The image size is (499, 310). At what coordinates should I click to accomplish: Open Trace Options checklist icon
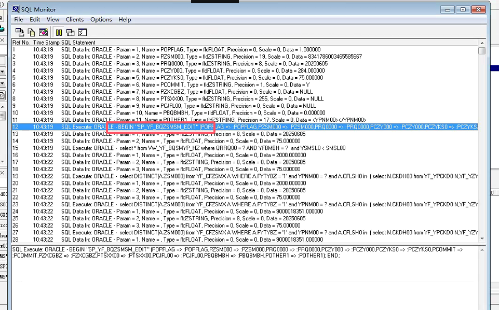82,32
